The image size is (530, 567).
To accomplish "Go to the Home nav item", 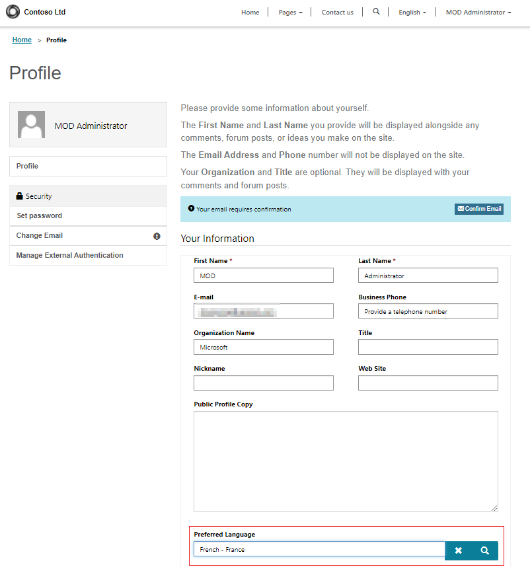I will click(250, 13).
